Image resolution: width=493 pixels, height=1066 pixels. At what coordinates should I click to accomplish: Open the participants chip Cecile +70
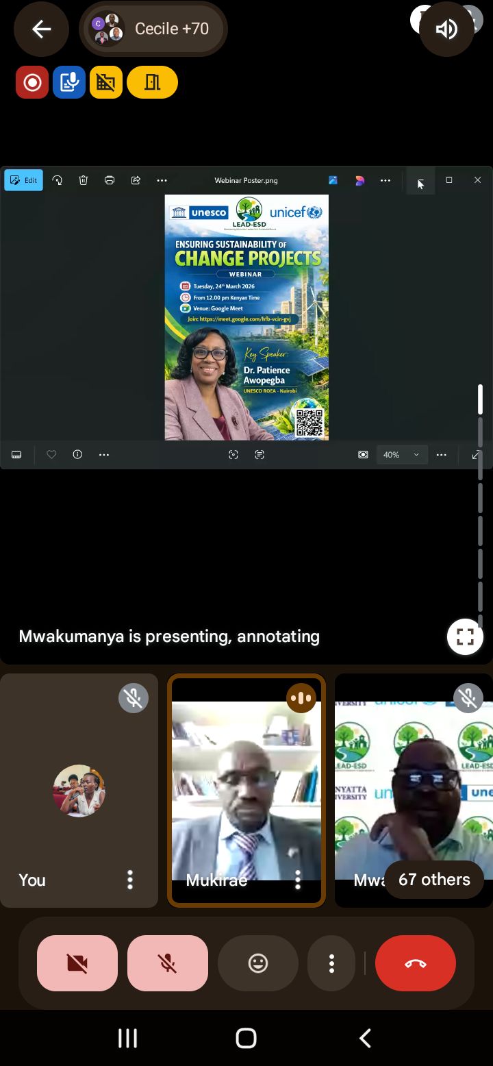[153, 29]
